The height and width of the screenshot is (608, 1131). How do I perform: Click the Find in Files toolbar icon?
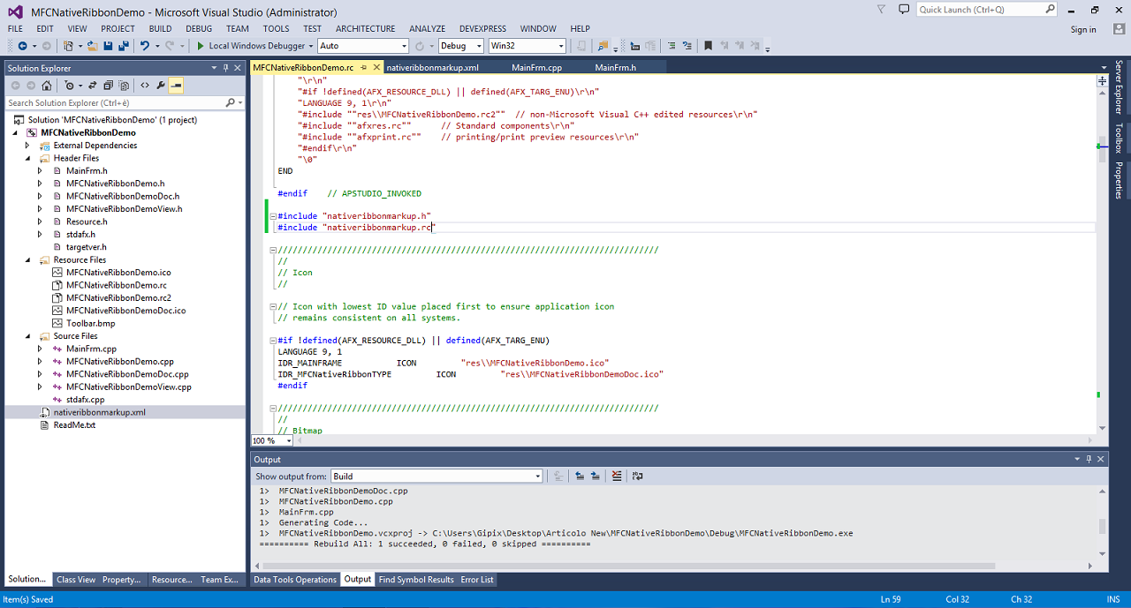[x=603, y=46]
